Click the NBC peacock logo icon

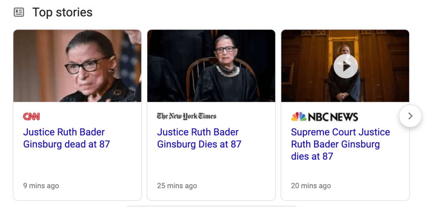coord(299,116)
